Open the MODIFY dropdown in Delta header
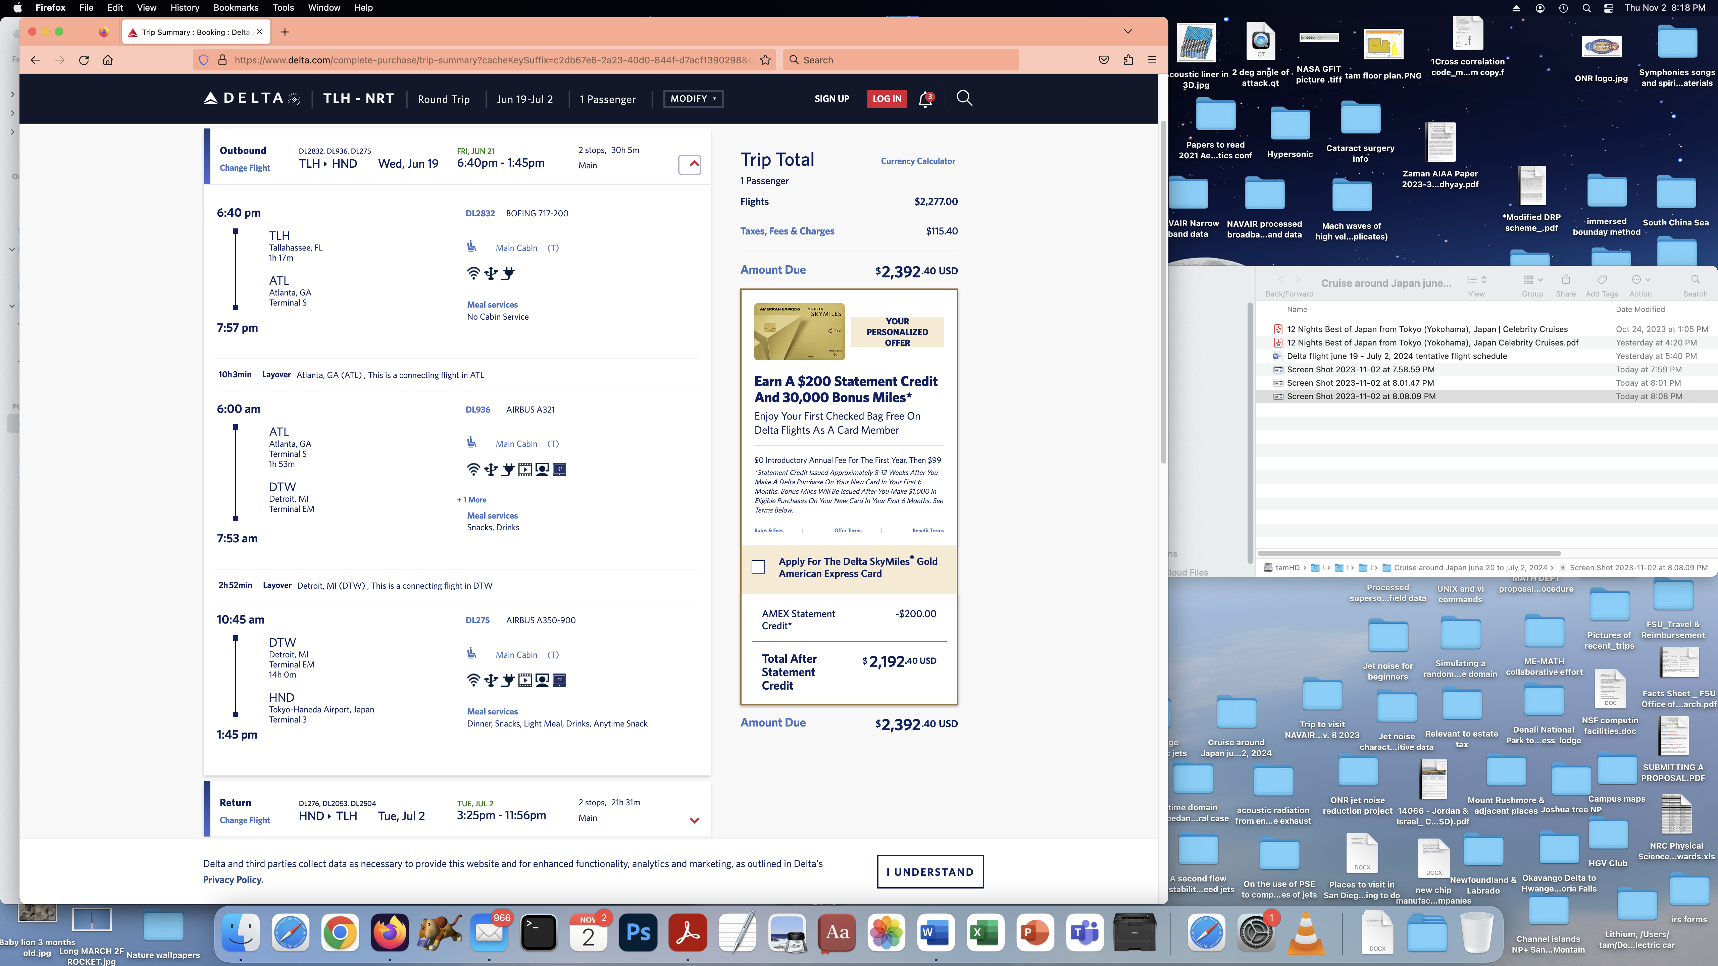Image resolution: width=1718 pixels, height=966 pixels. (694, 99)
